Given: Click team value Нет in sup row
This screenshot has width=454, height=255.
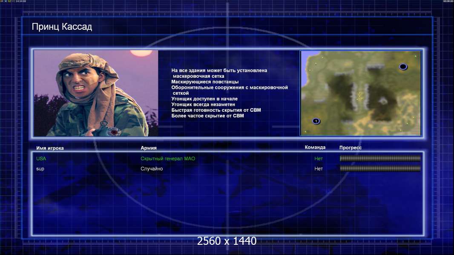Looking at the screenshot, I should click(319, 169).
